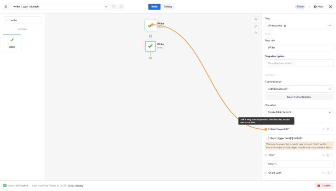Click the Folder/Project ID orange connector
Viewport: 336px width, 191px height.
click(x=266, y=129)
